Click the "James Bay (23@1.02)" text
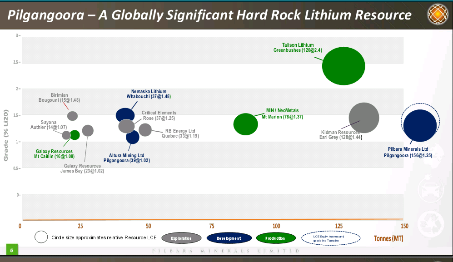Screen dimensions: 453x262 point(82,171)
